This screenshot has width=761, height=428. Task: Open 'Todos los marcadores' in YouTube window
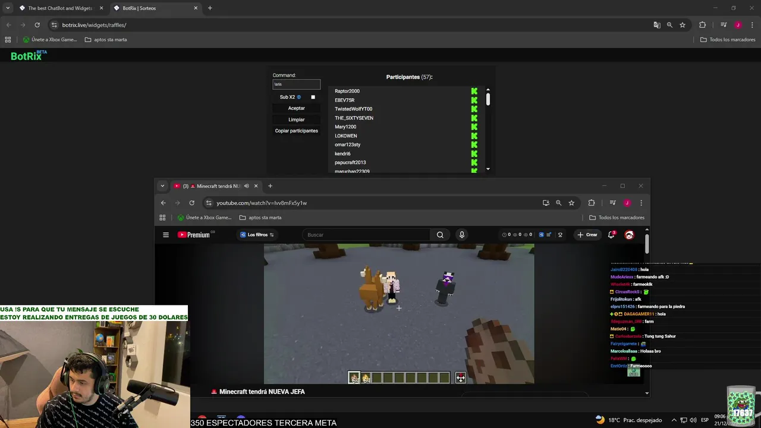617,218
